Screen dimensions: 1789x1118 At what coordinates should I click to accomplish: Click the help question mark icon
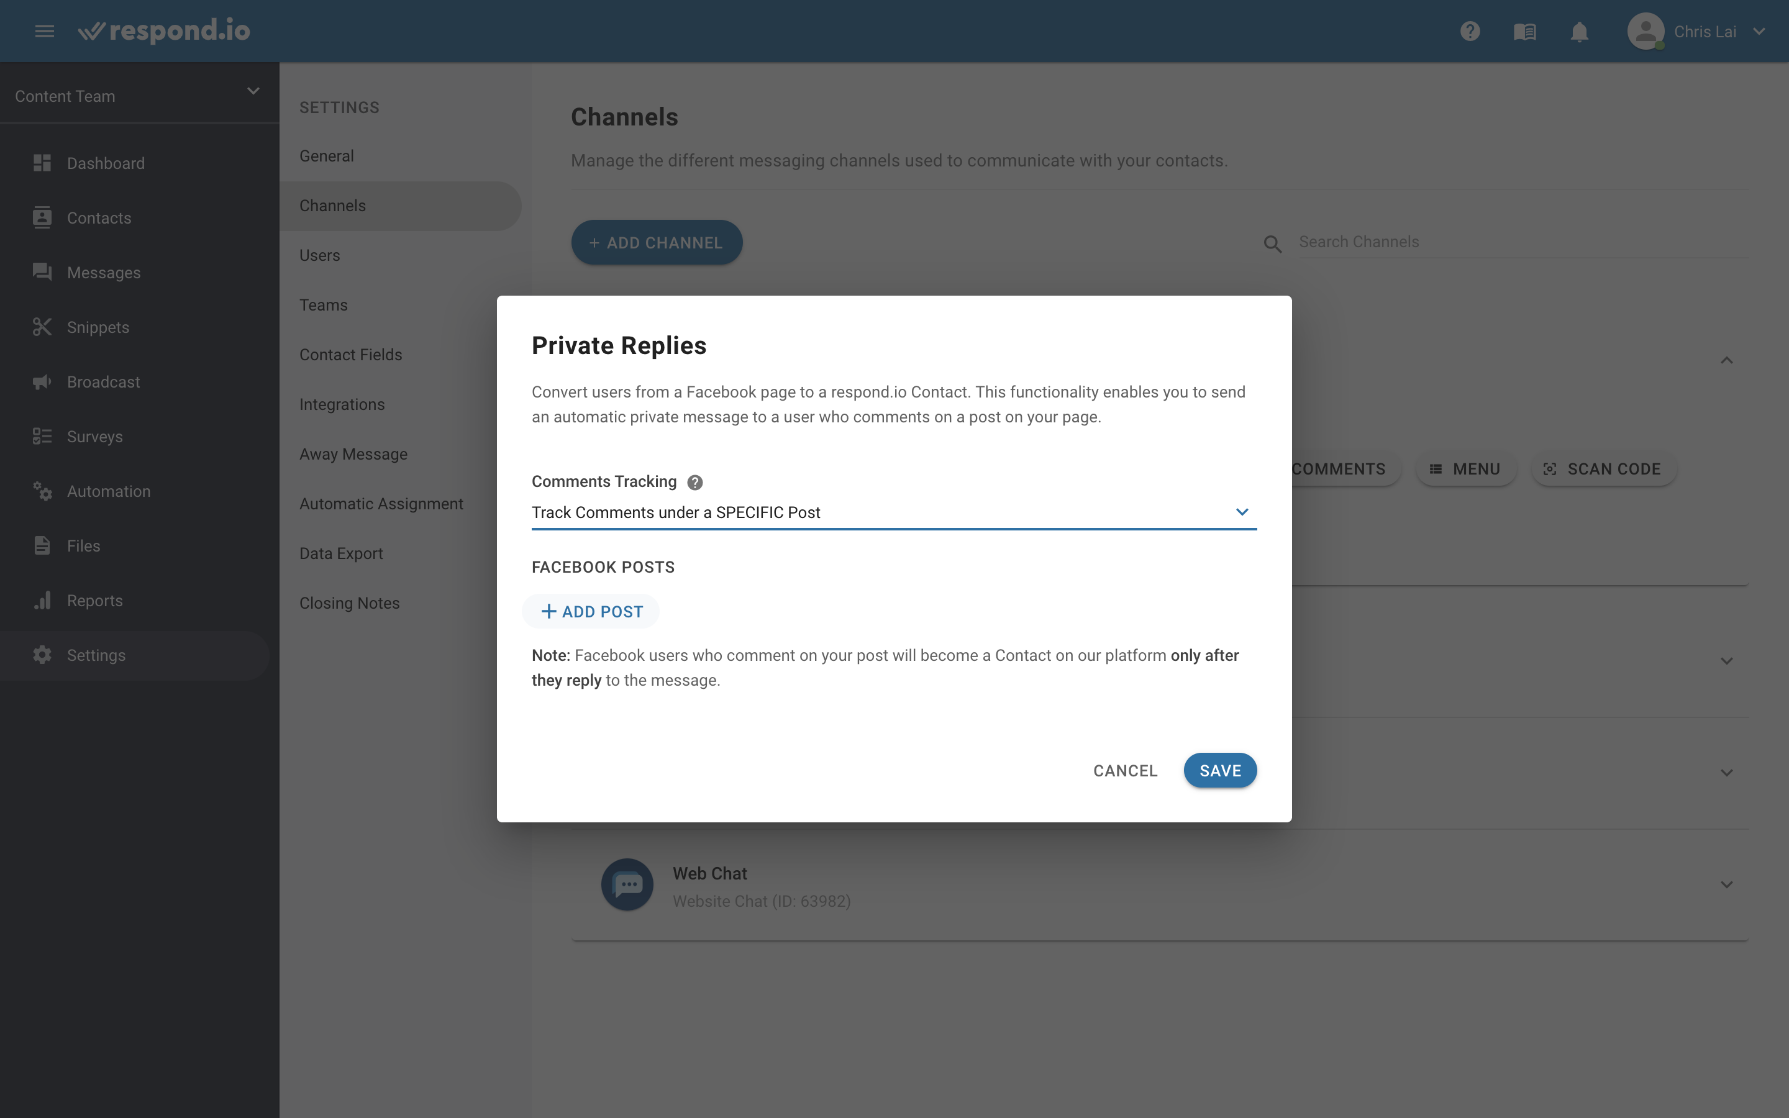click(x=694, y=482)
